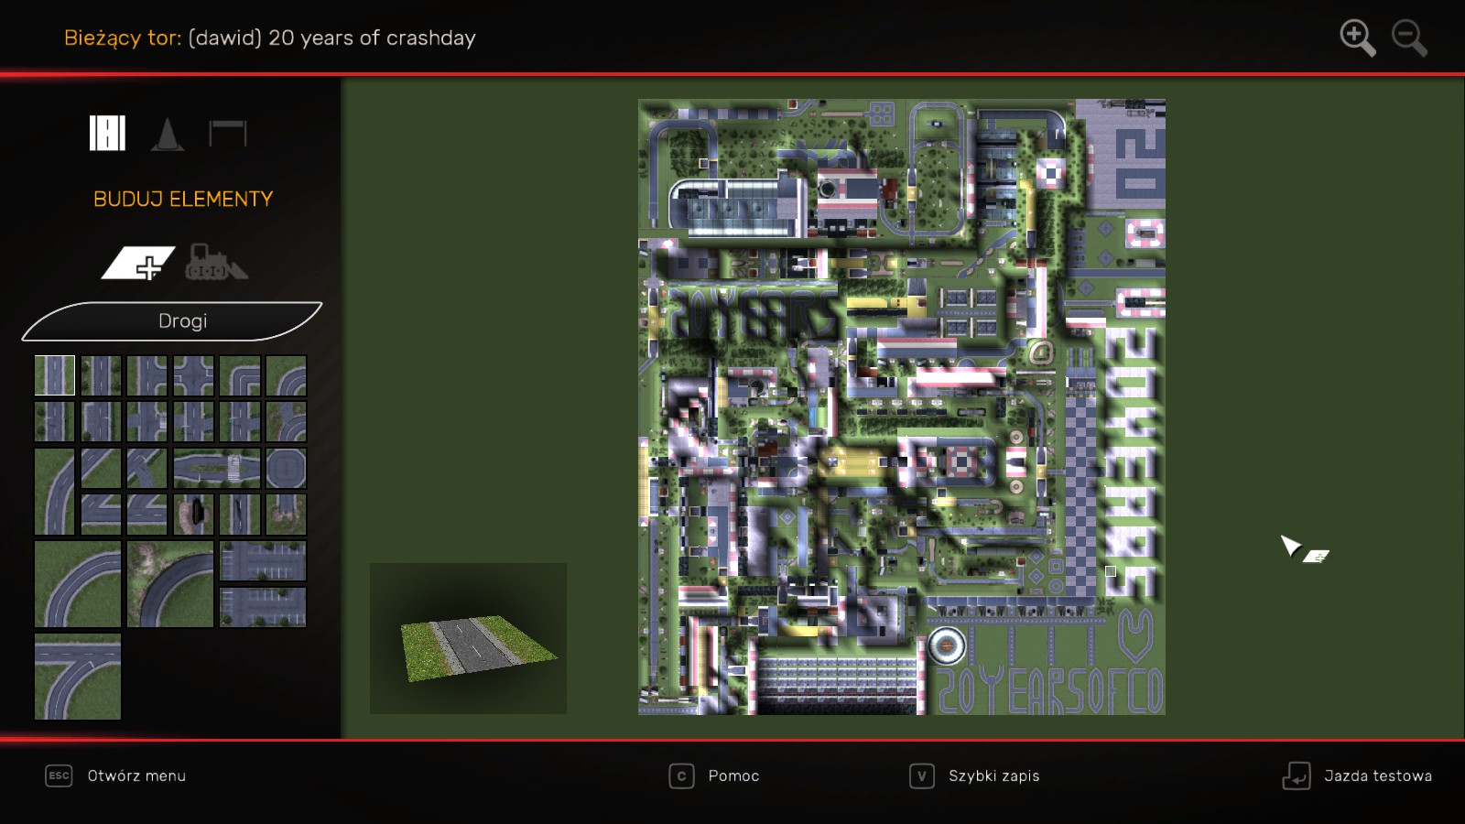Select the traffic cone objects mode
This screenshot has width=1465, height=824.
[167, 134]
